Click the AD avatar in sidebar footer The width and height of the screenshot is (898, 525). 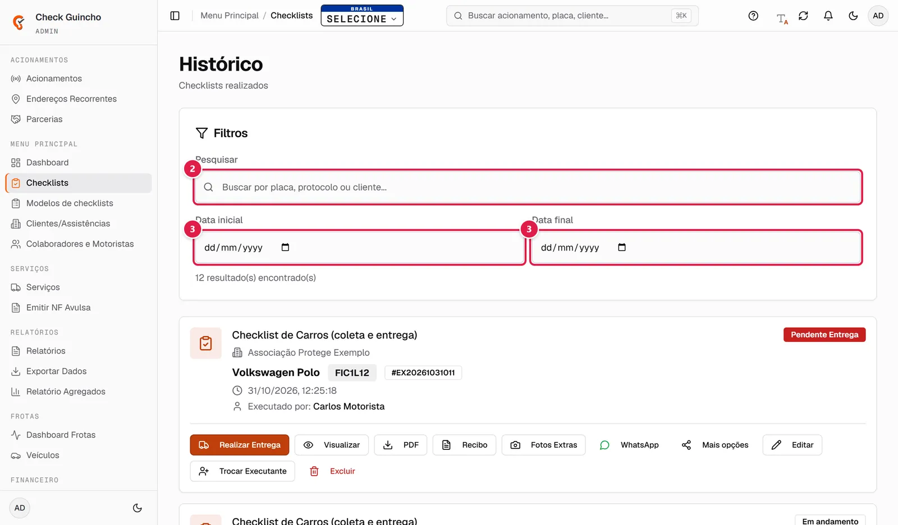tap(20, 508)
